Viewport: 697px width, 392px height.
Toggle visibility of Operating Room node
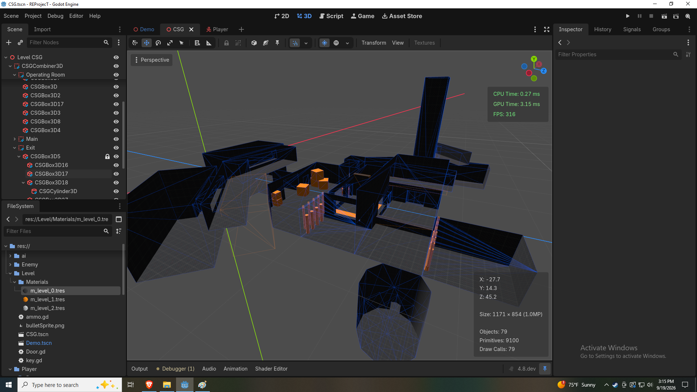pyautogui.click(x=116, y=75)
